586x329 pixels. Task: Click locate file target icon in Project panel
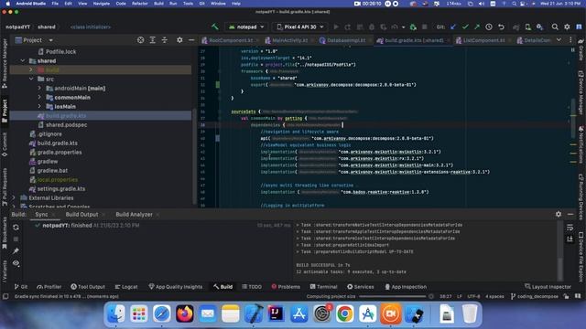coord(140,40)
